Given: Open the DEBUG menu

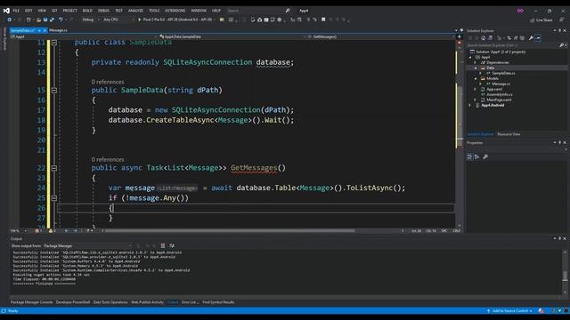Looking at the screenshot, I should pos(103,11).
